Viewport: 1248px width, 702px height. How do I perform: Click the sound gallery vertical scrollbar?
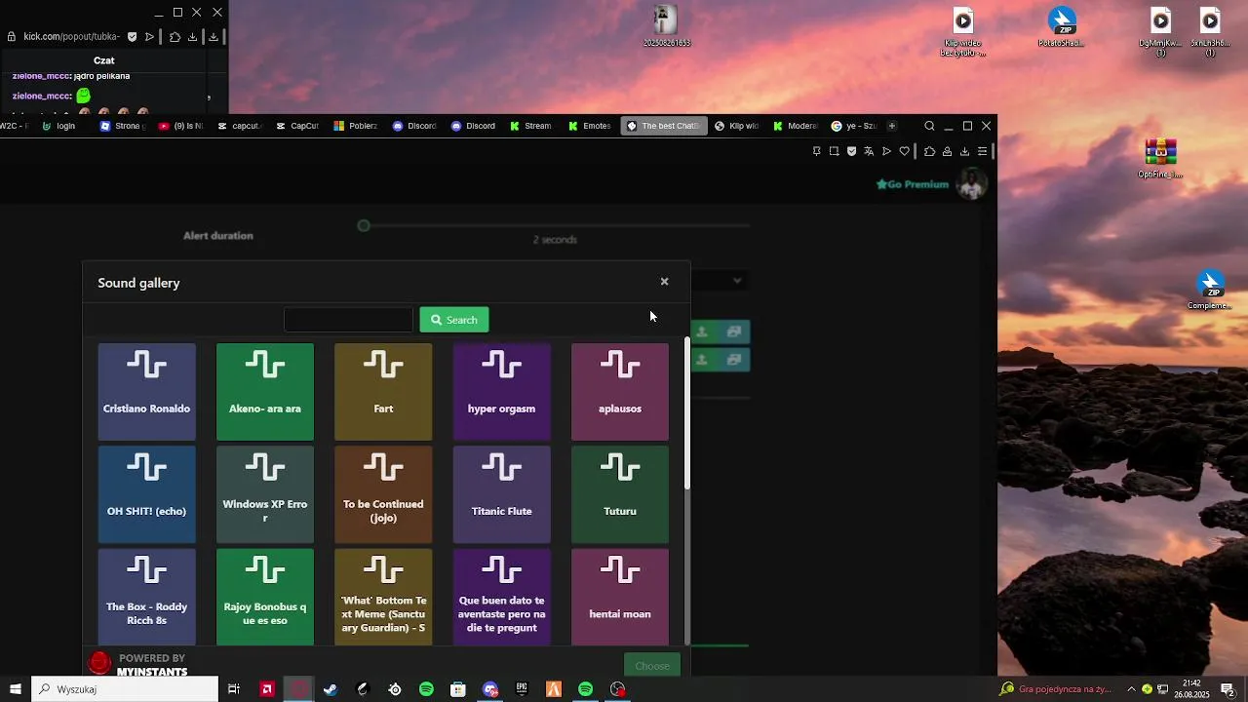[687, 413]
